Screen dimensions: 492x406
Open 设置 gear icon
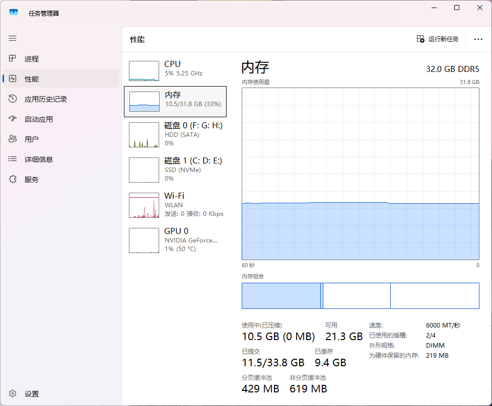coord(13,393)
